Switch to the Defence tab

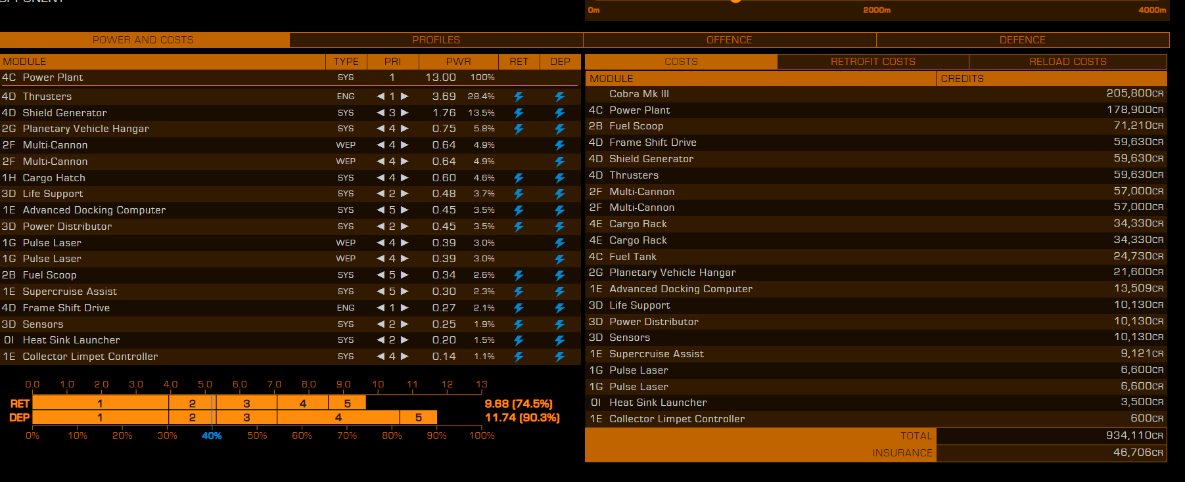click(1023, 40)
